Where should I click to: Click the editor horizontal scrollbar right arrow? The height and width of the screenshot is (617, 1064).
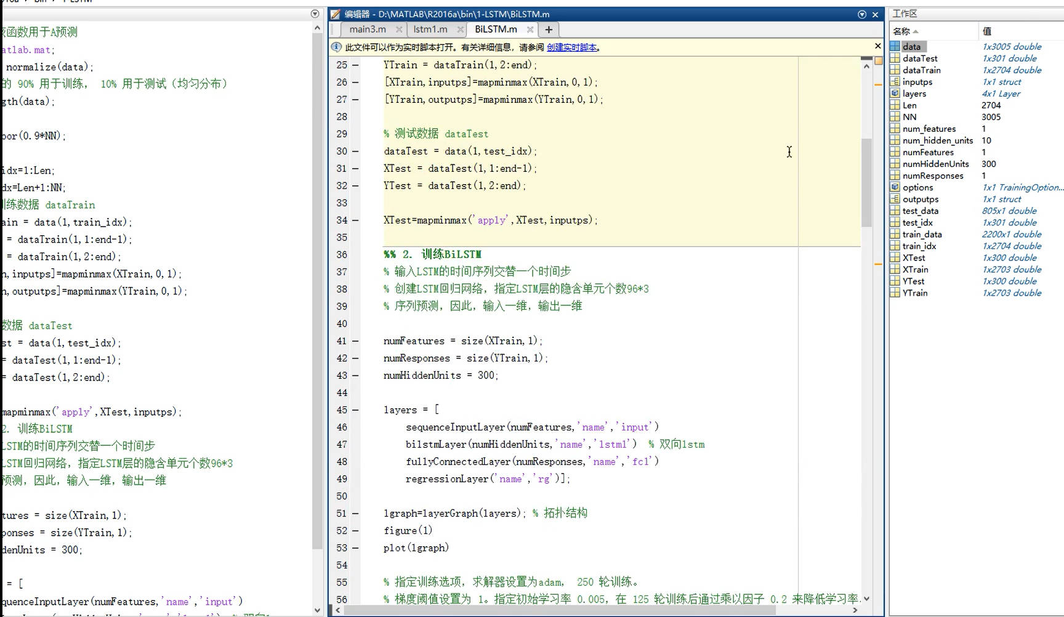click(x=855, y=610)
